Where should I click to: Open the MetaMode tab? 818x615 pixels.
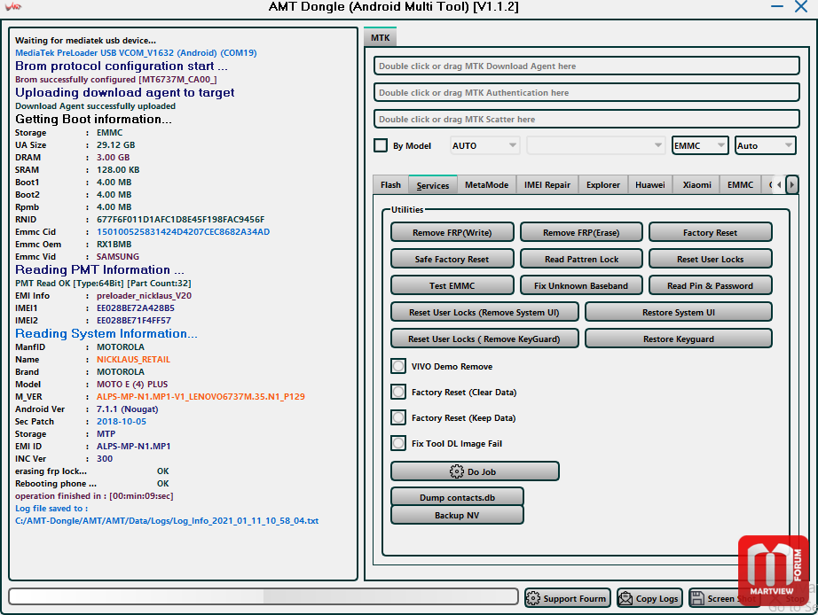pyautogui.click(x=487, y=184)
